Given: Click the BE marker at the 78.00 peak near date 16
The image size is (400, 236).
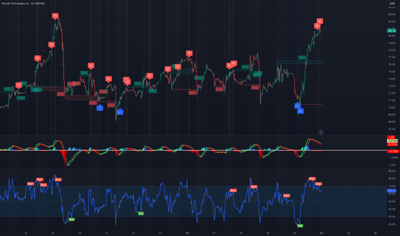Looking at the screenshot, I should (189, 53).
